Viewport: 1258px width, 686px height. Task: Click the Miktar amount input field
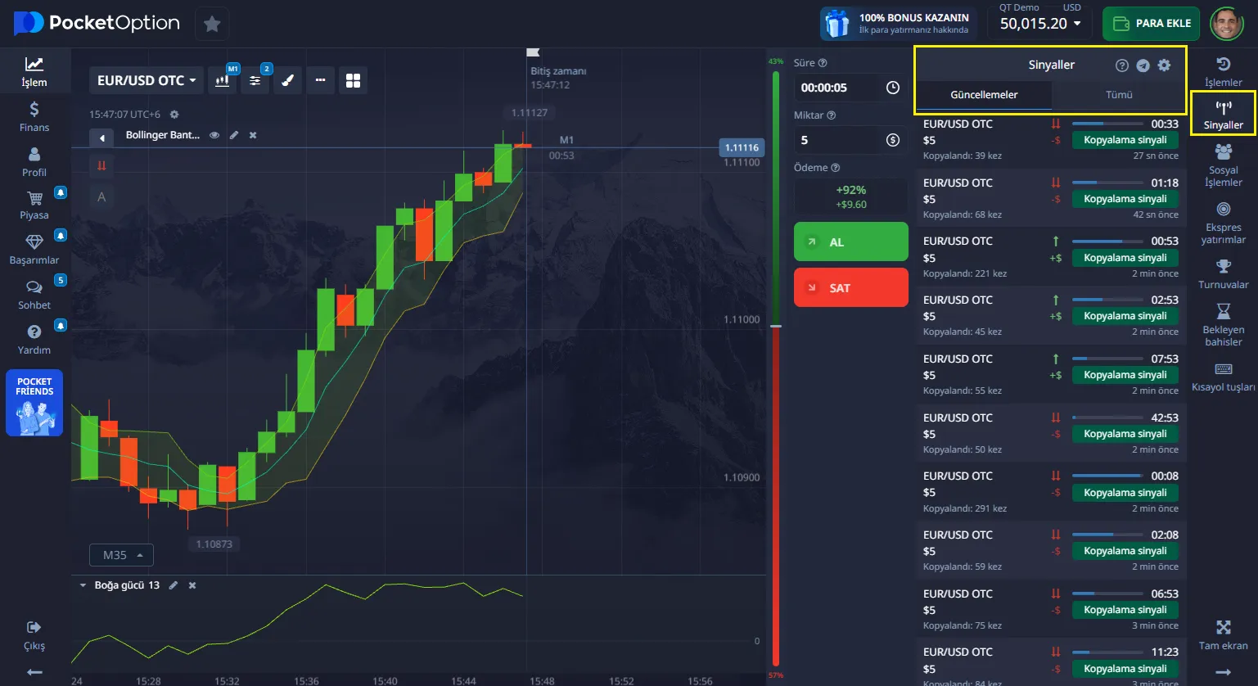tap(839, 140)
